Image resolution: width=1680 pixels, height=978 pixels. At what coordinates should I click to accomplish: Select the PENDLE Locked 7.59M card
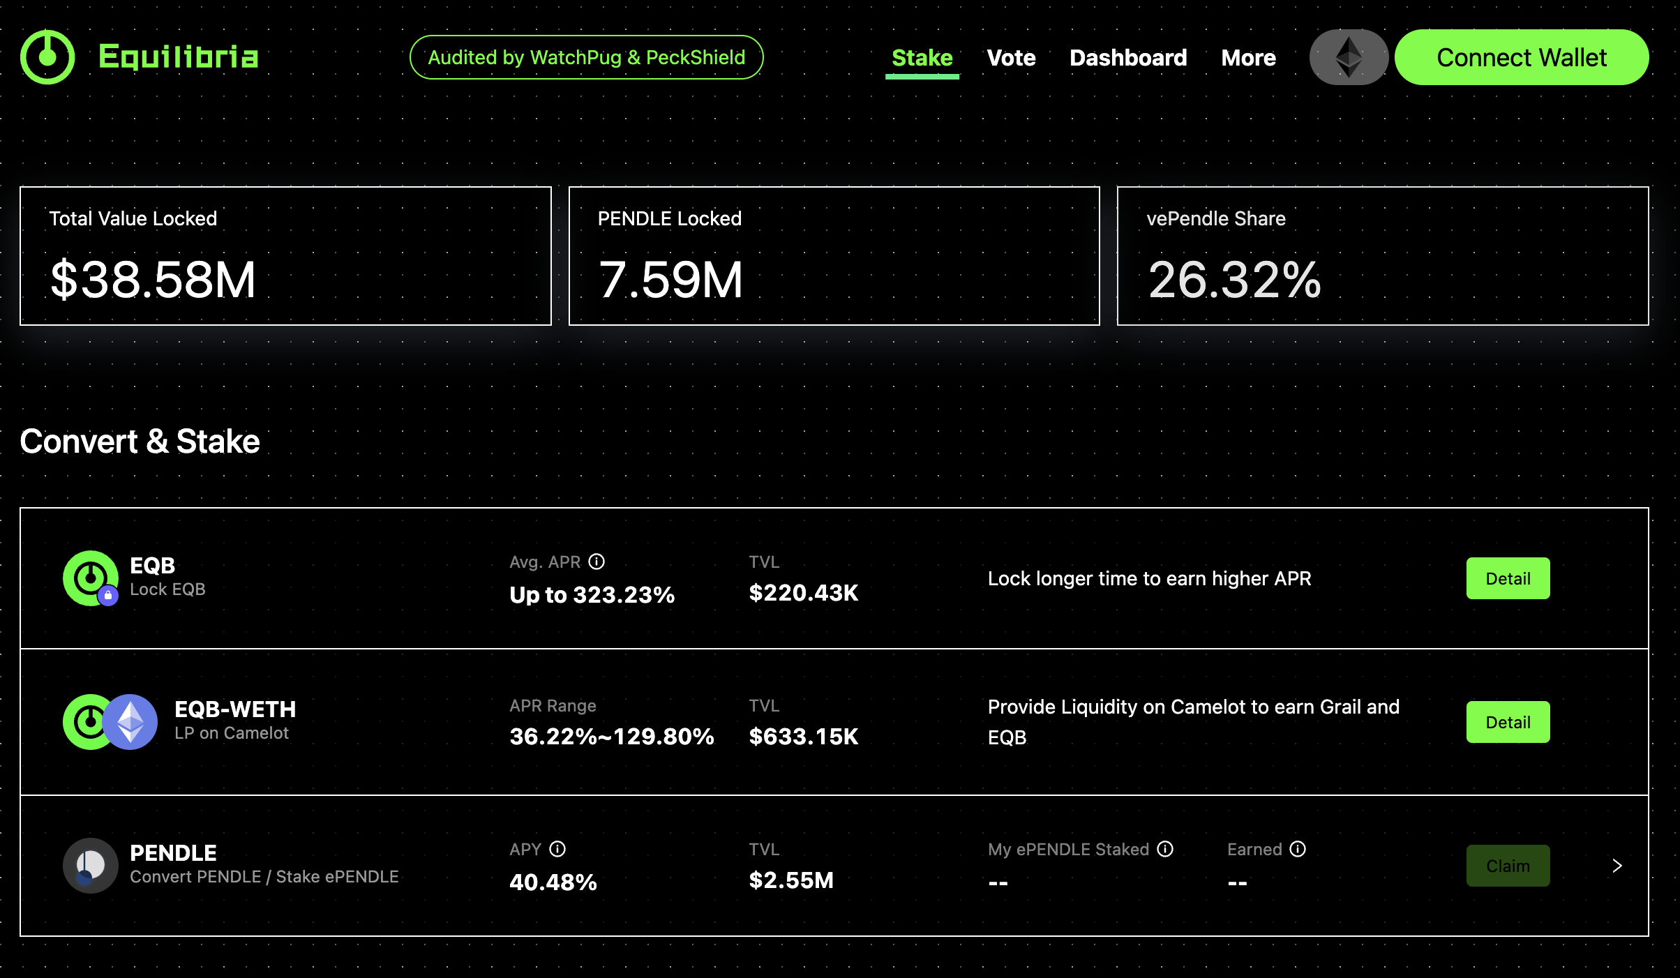click(834, 256)
